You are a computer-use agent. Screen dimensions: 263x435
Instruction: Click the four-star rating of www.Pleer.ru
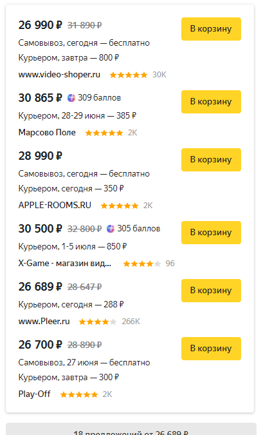pyautogui.click(x=98, y=322)
